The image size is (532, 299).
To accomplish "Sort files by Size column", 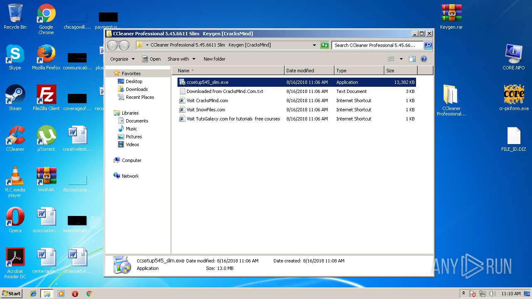I will coord(401,71).
